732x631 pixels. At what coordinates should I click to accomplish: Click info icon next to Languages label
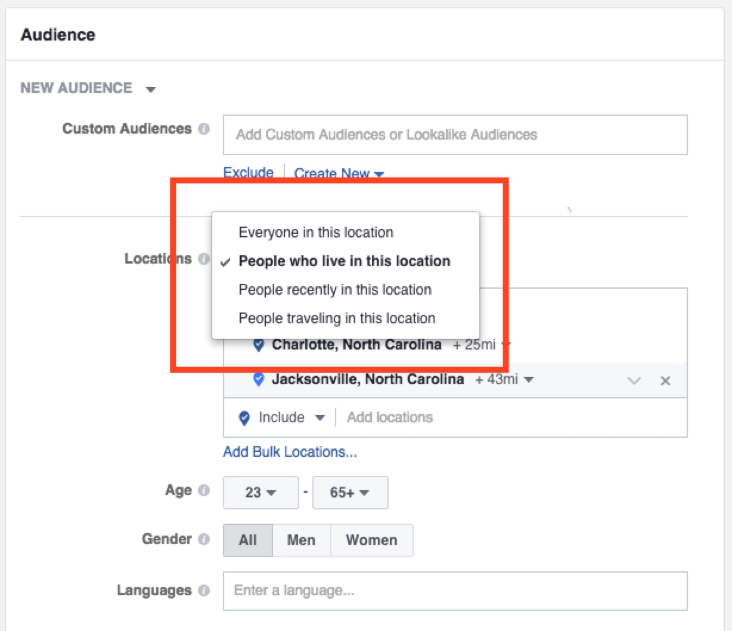click(204, 590)
